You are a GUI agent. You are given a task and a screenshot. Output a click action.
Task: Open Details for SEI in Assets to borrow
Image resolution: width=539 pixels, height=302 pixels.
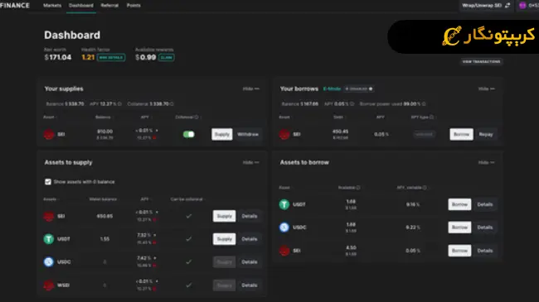485,251
